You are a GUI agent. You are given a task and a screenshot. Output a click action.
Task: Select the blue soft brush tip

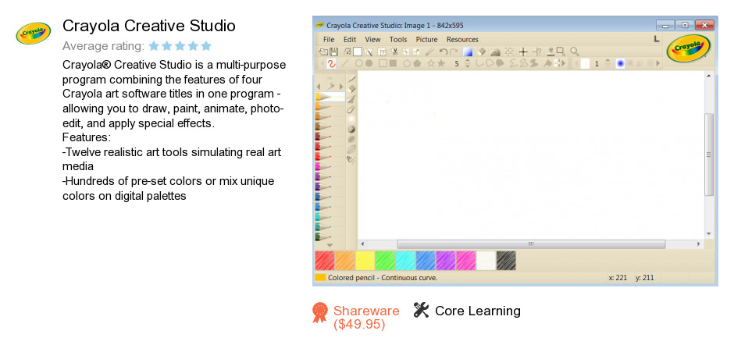(620, 63)
